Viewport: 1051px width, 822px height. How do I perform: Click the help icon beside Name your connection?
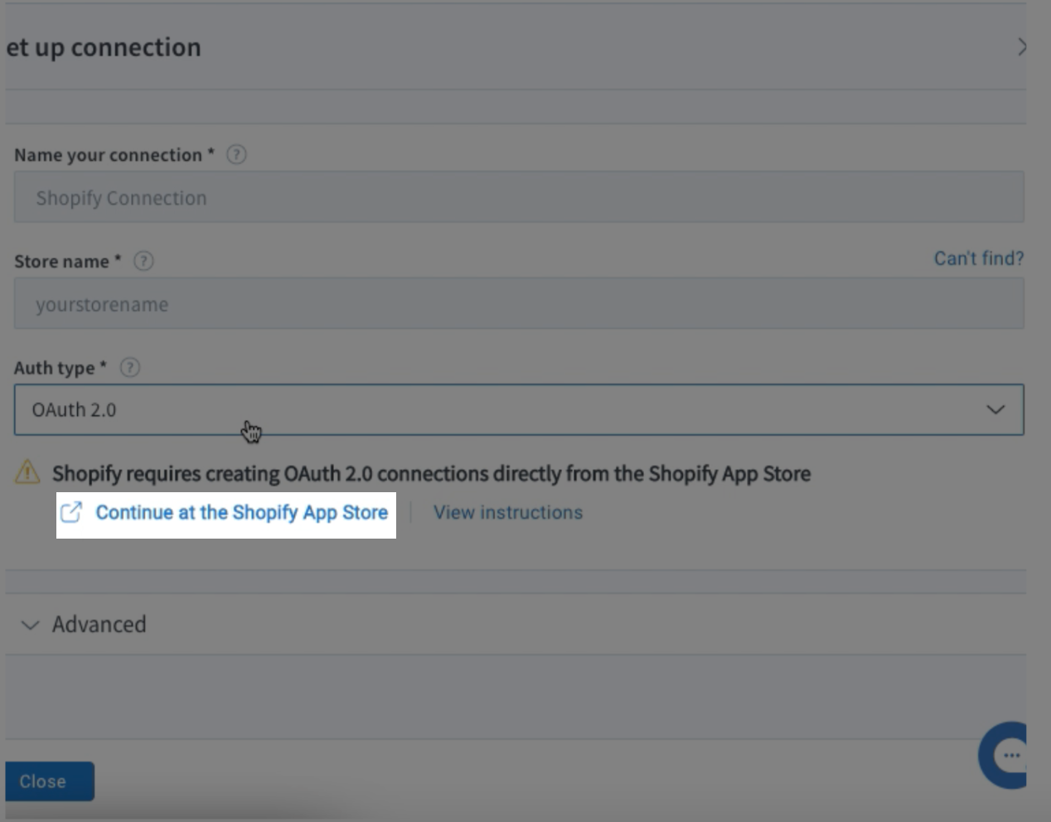236,154
